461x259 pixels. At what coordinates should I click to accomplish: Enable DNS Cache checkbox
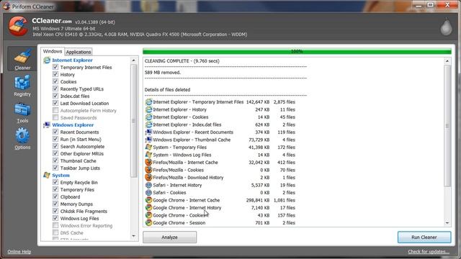coord(55,232)
